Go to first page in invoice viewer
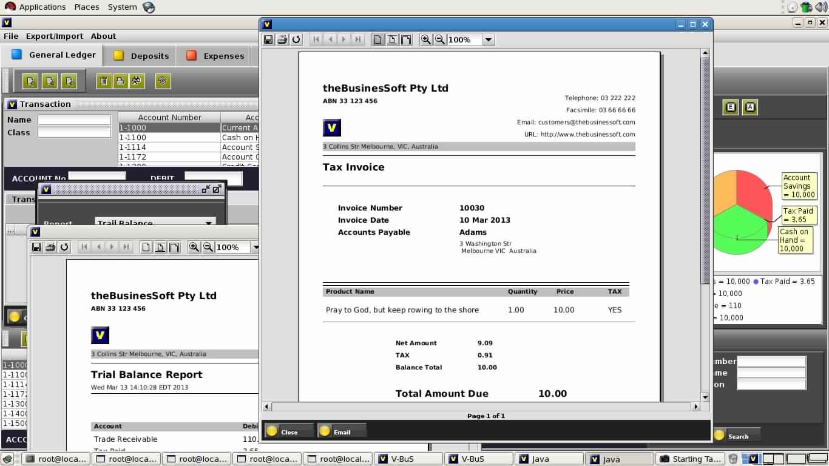This screenshot has width=829, height=466. point(316,39)
